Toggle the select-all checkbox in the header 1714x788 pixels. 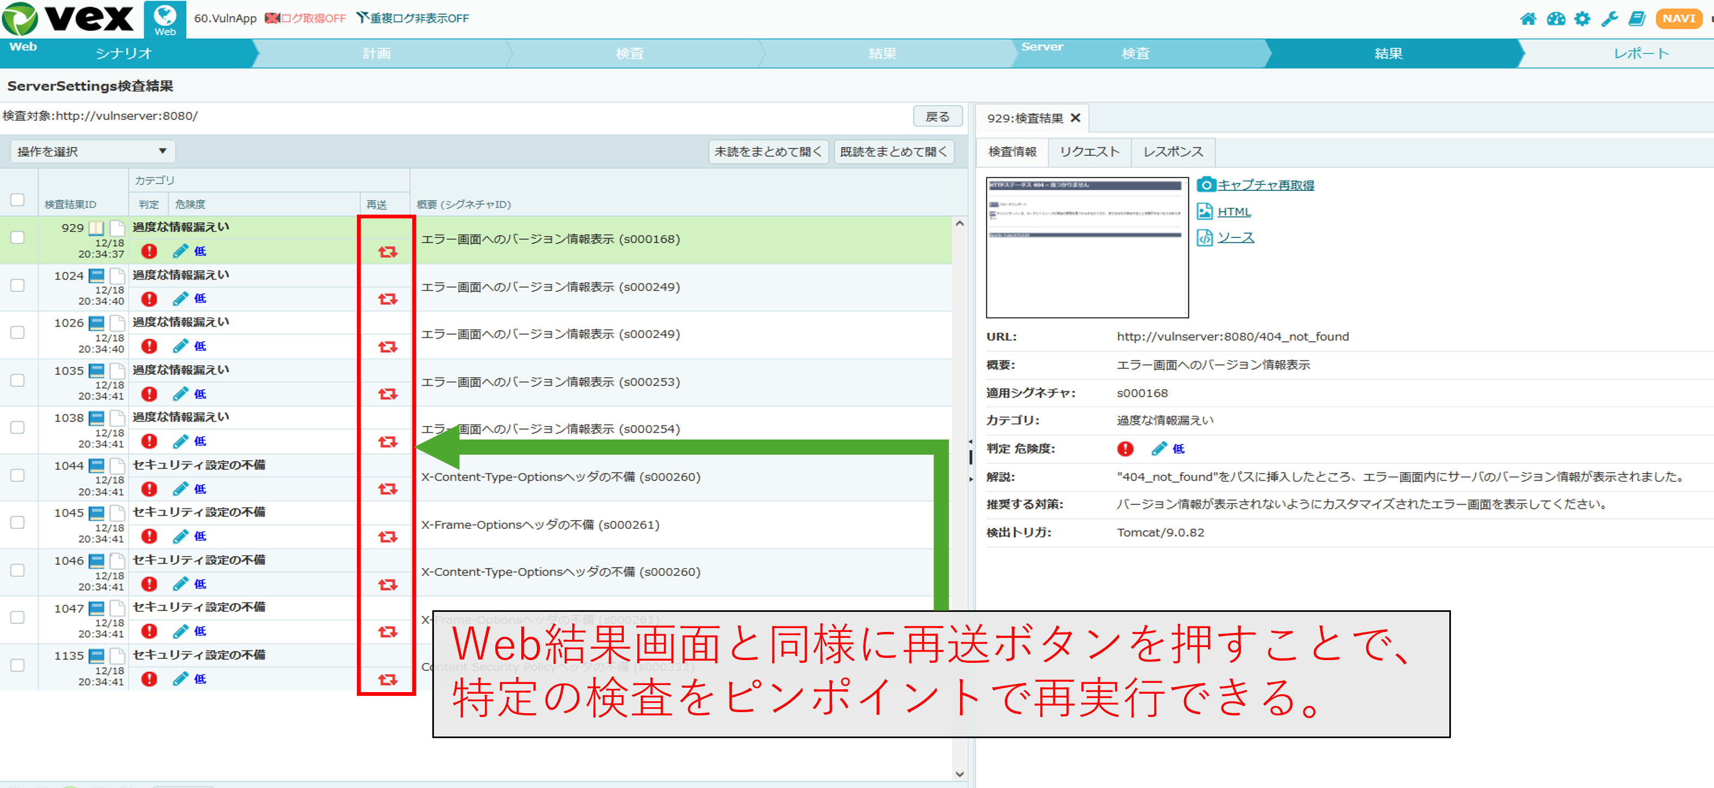click(x=18, y=199)
